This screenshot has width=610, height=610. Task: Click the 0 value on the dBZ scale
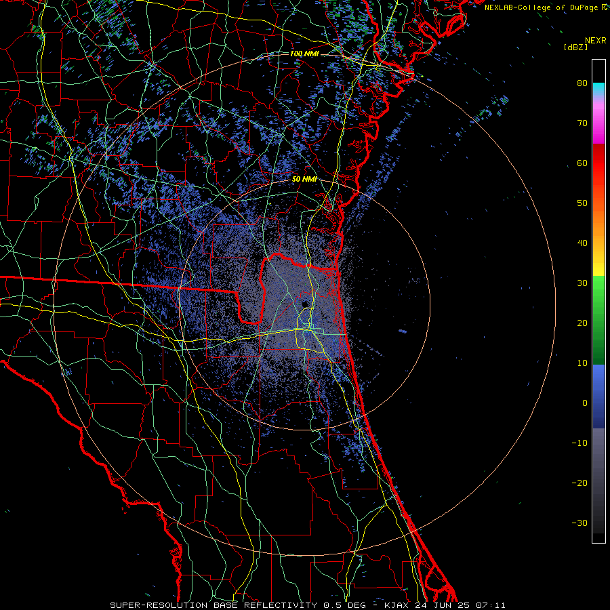click(x=585, y=403)
